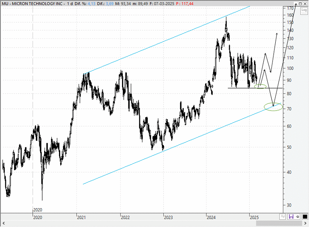Click the 90 price axis label
Viewport: 309px width, 227px height.
coord(289,80)
